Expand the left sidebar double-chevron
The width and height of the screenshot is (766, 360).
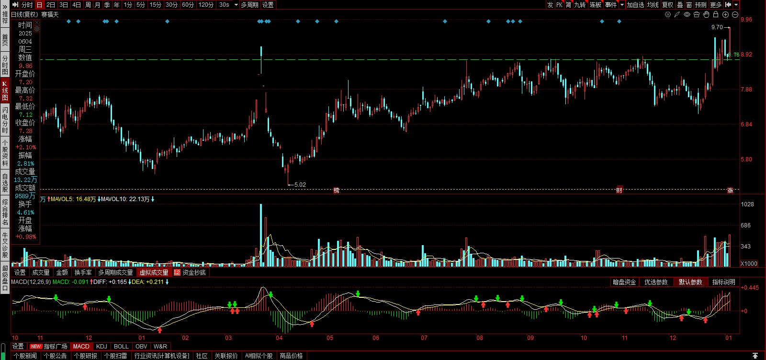pos(5,7)
